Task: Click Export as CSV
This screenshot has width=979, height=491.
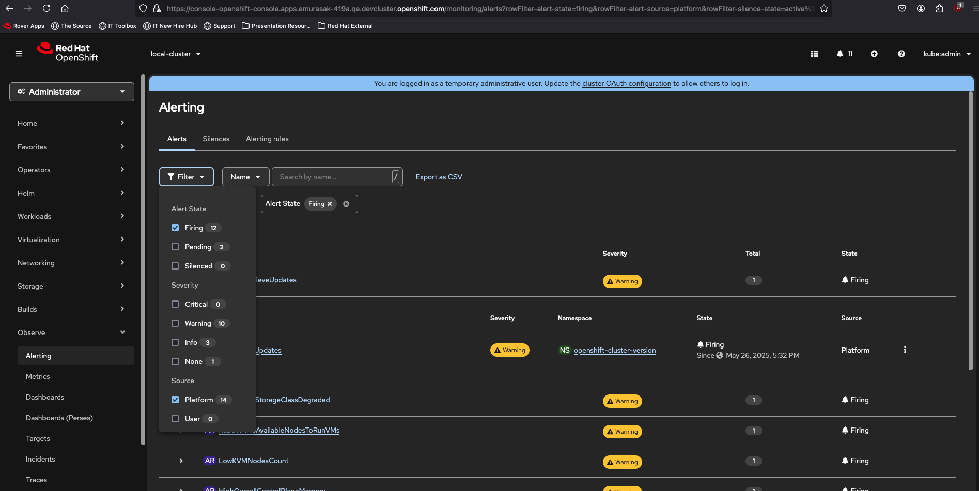Action: pyautogui.click(x=439, y=177)
